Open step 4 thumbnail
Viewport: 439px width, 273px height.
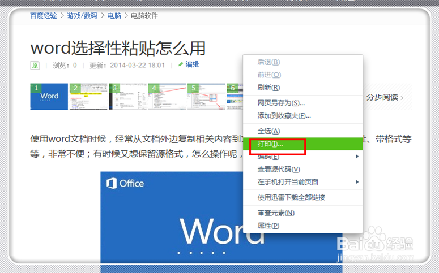pyautogui.click(x=167, y=97)
